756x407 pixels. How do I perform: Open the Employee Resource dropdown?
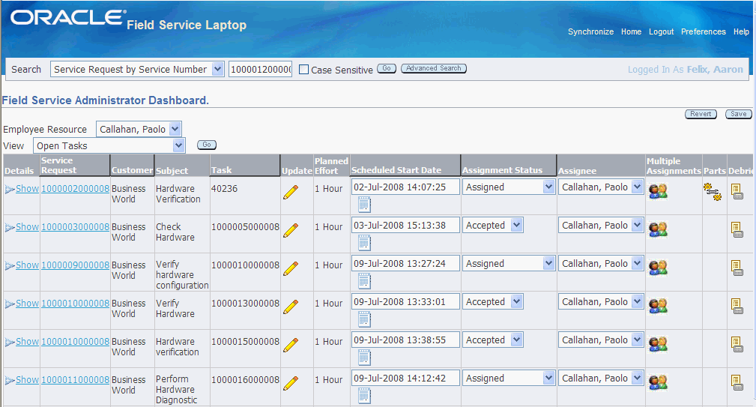(139, 129)
